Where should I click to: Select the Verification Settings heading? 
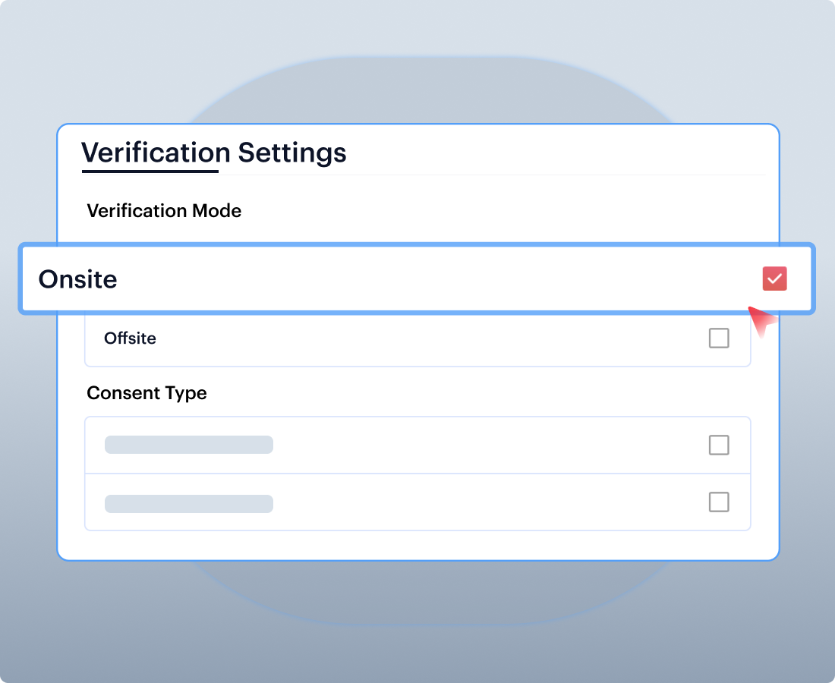pyautogui.click(x=214, y=153)
